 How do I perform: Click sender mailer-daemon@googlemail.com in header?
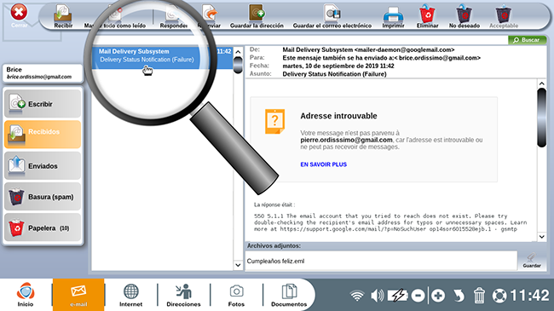pyautogui.click(x=404, y=49)
